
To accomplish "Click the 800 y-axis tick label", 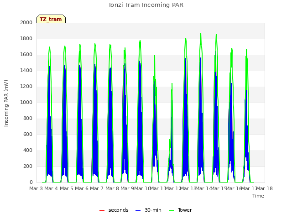I will tap(28, 119).
